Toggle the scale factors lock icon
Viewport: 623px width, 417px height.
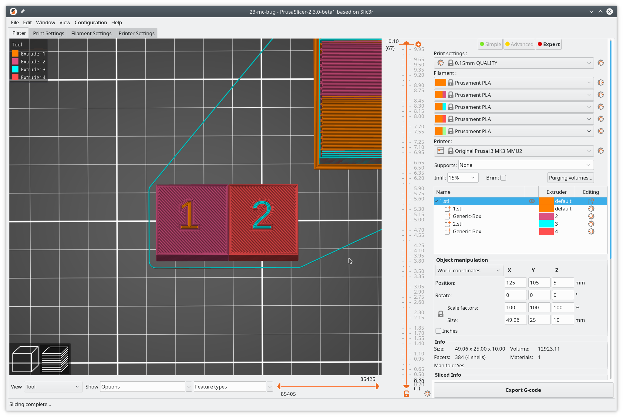(x=441, y=314)
